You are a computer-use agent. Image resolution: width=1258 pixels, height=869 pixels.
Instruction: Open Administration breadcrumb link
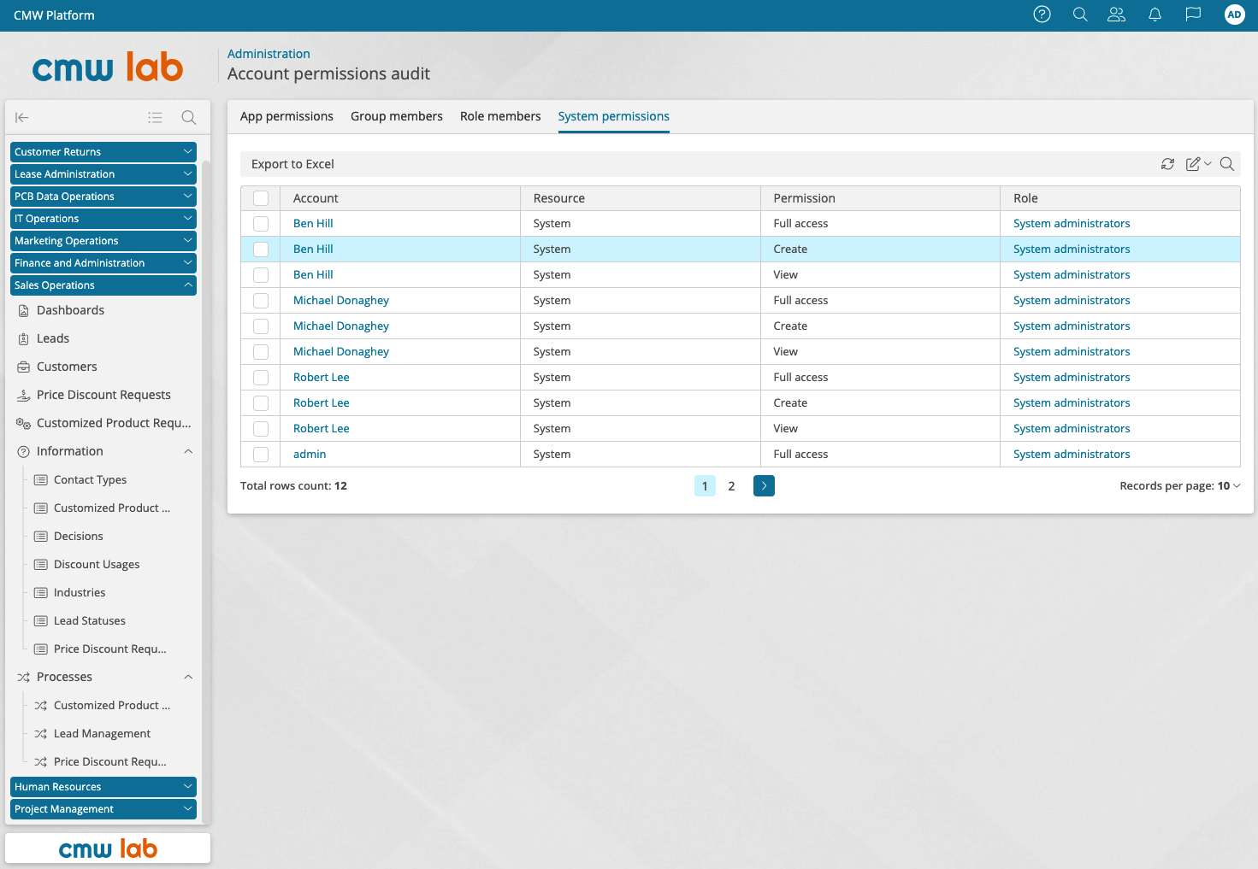pyautogui.click(x=269, y=54)
